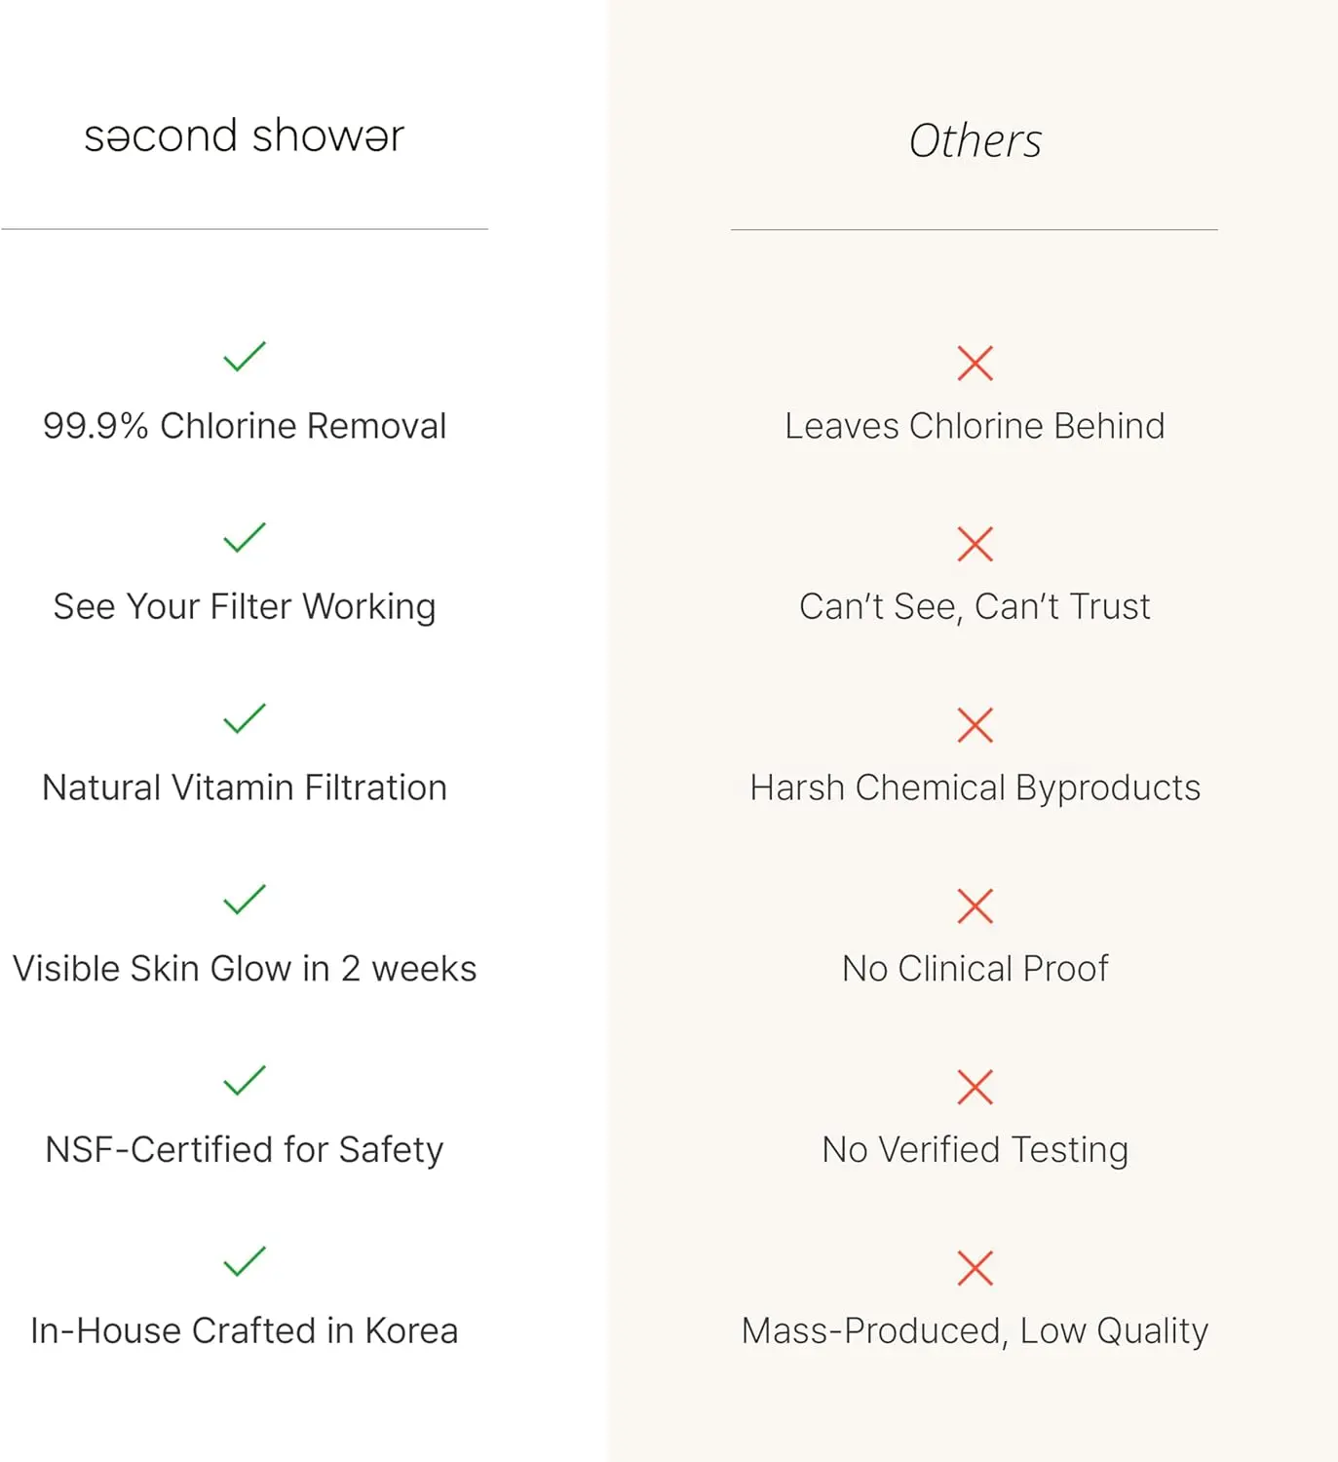The height and width of the screenshot is (1462, 1338).
Task: Click the Others column heading
Action: point(975,141)
